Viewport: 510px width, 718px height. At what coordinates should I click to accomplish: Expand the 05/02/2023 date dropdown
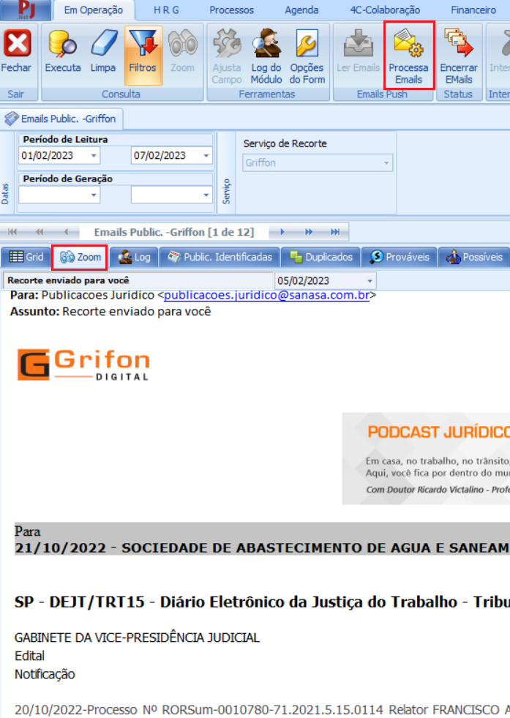pyautogui.click(x=370, y=281)
